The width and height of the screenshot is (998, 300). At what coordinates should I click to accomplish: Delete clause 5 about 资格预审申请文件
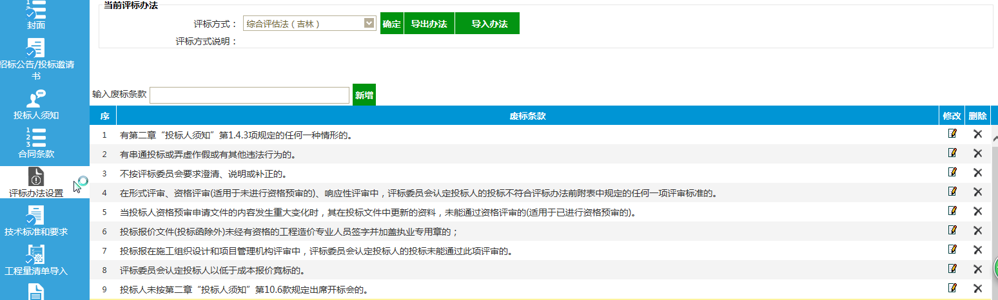pyautogui.click(x=977, y=211)
